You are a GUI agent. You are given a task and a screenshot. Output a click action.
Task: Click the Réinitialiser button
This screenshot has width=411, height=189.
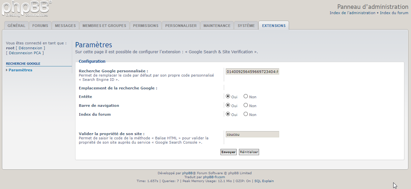(249, 152)
